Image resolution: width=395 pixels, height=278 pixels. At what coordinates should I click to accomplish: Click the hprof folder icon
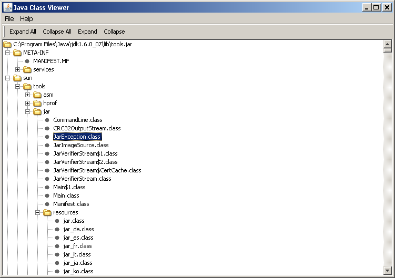point(37,103)
